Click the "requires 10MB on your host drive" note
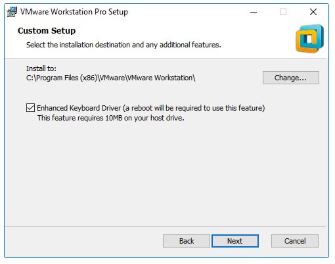Viewport: 335px width, 264px height. (x=111, y=118)
